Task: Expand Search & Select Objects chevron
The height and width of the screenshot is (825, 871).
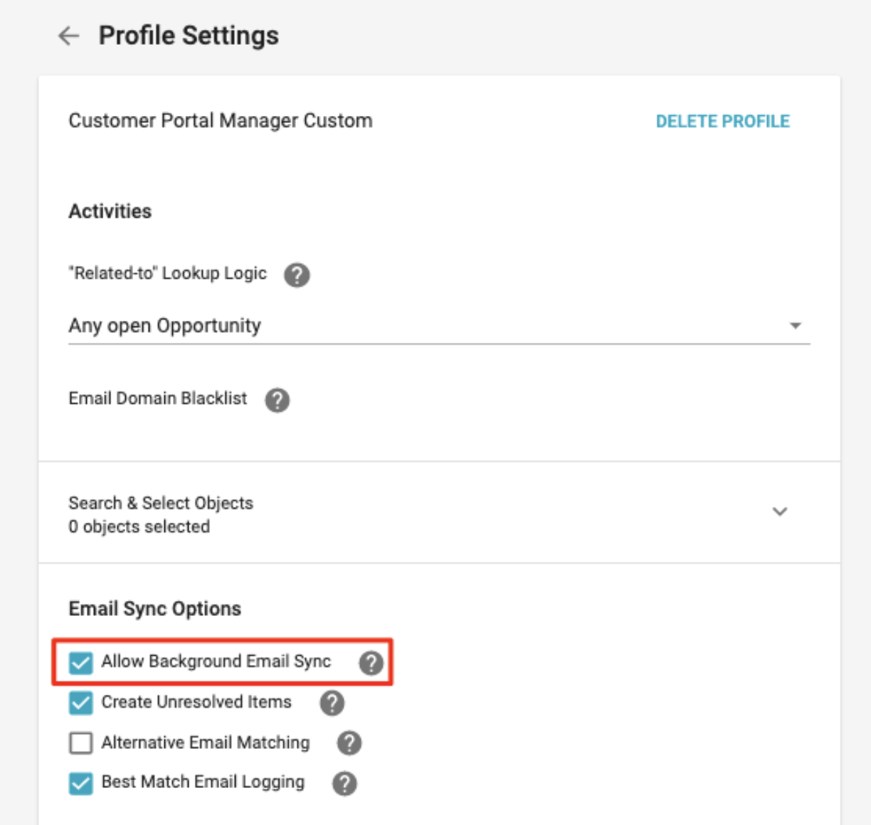Action: [x=780, y=511]
